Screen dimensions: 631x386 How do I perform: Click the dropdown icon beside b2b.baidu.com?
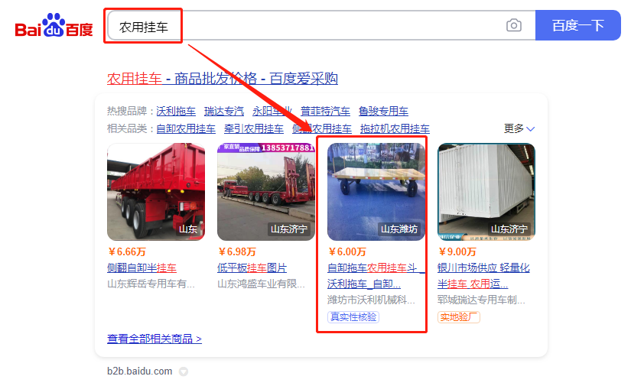point(184,371)
